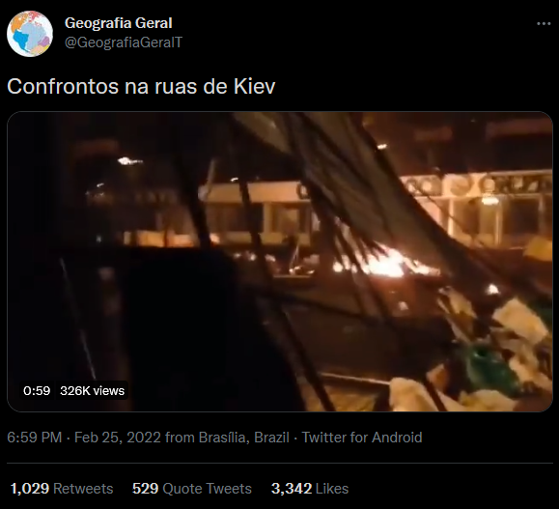Screen dimensions: 559x509
Task: Open the Geografia Geral globe avatar
Action: pos(30,34)
